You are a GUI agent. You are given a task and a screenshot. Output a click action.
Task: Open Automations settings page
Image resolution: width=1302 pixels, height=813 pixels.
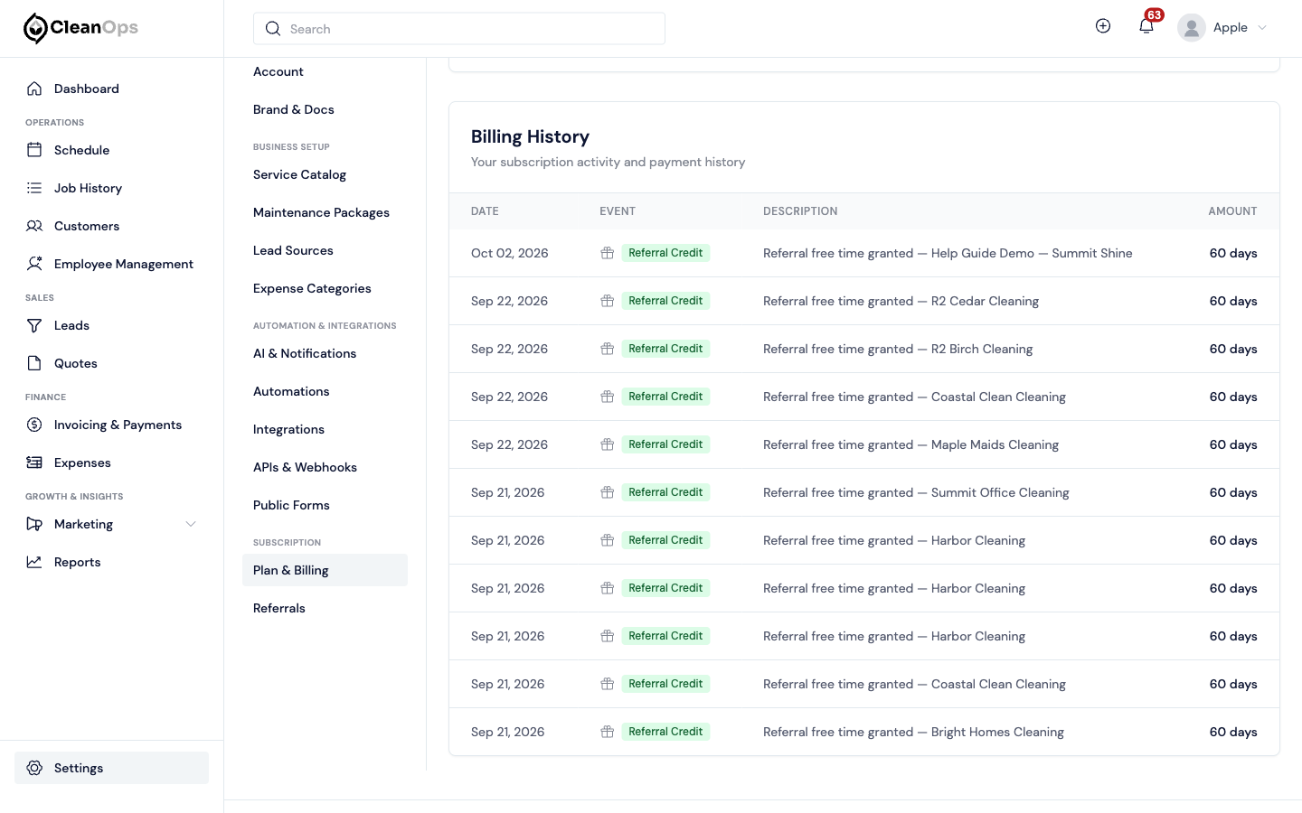pyautogui.click(x=291, y=391)
